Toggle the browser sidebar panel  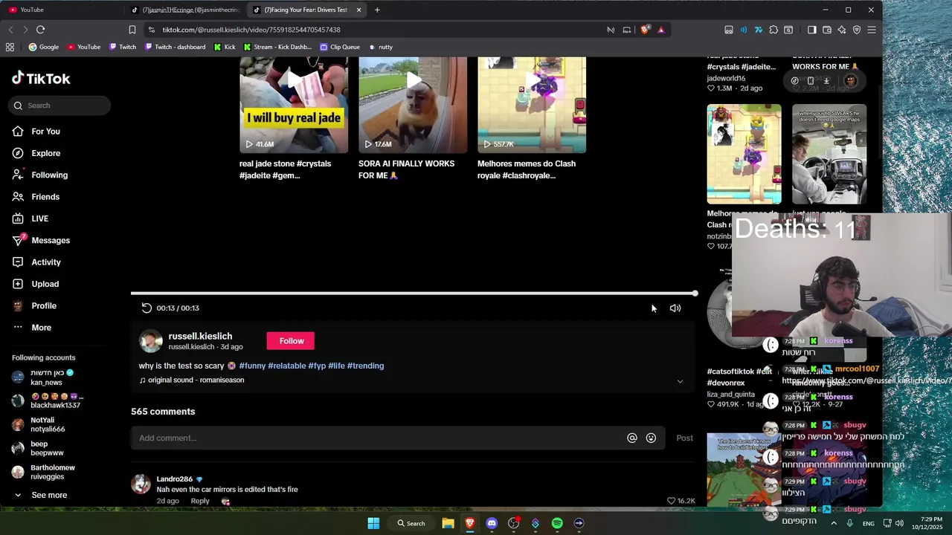pyautogui.click(x=812, y=30)
